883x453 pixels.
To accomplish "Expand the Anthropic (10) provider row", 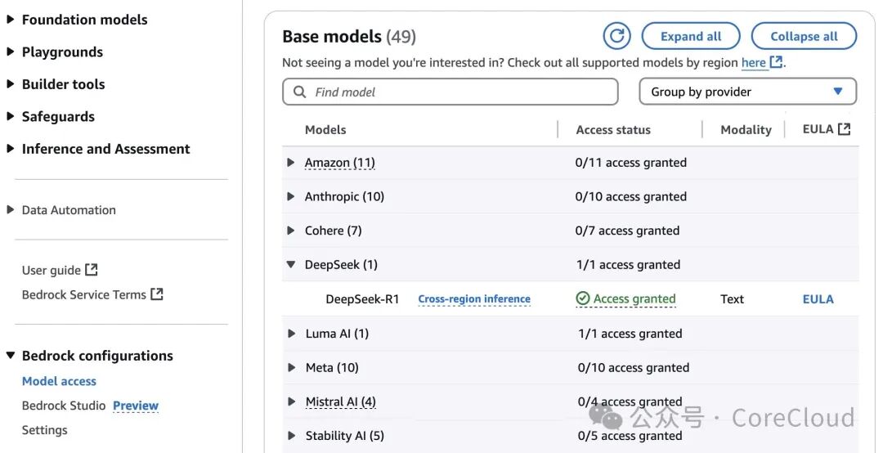I will (x=291, y=196).
